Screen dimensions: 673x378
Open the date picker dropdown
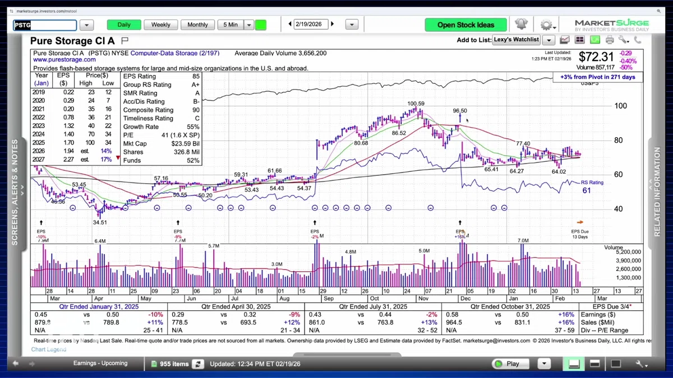(x=352, y=25)
